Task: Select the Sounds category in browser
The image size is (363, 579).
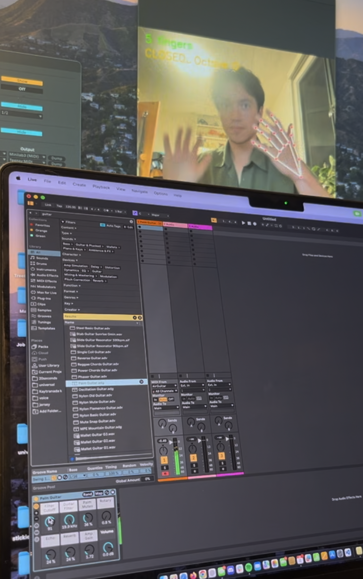Action: click(41, 258)
